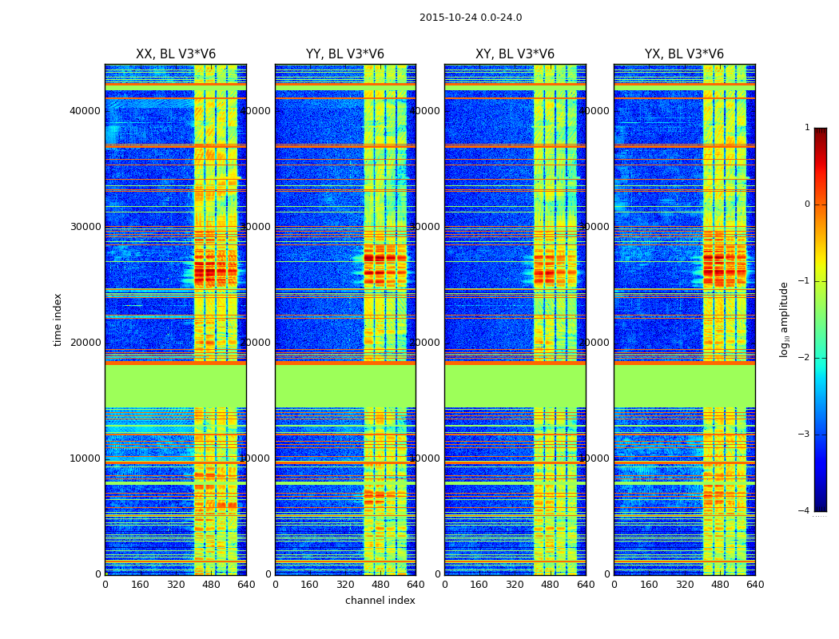Click the 160 x-tick under the XX plot
Image resolution: width=839 pixels, height=639 pixels.
pos(140,585)
